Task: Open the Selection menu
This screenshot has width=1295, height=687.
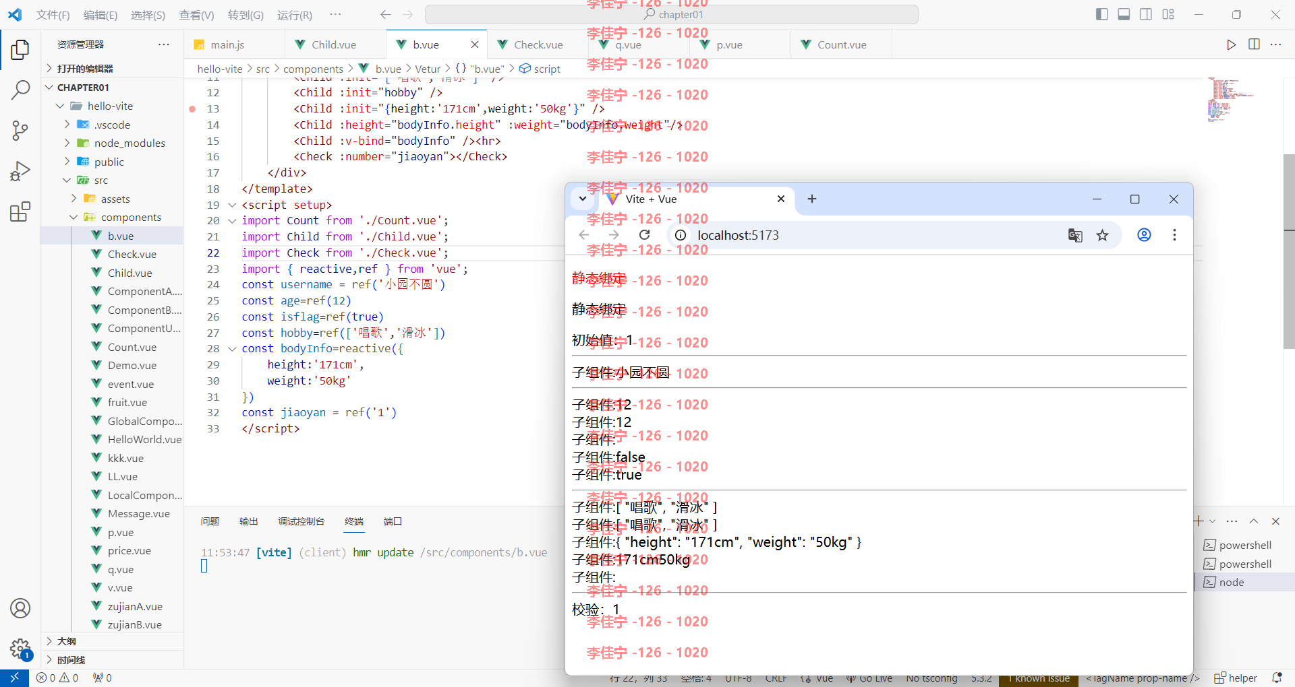Action: pyautogui.click(x=148, y=15)
